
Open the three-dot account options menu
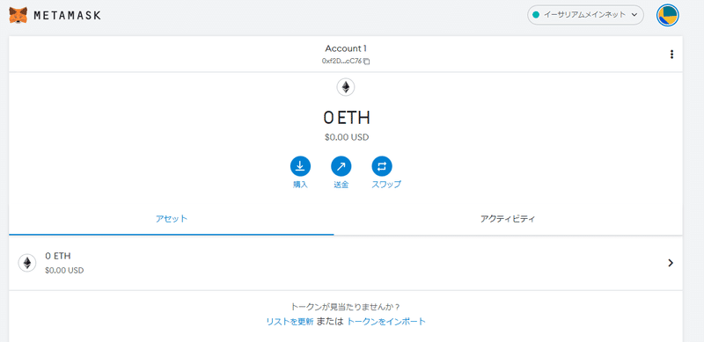click(671, 55)
